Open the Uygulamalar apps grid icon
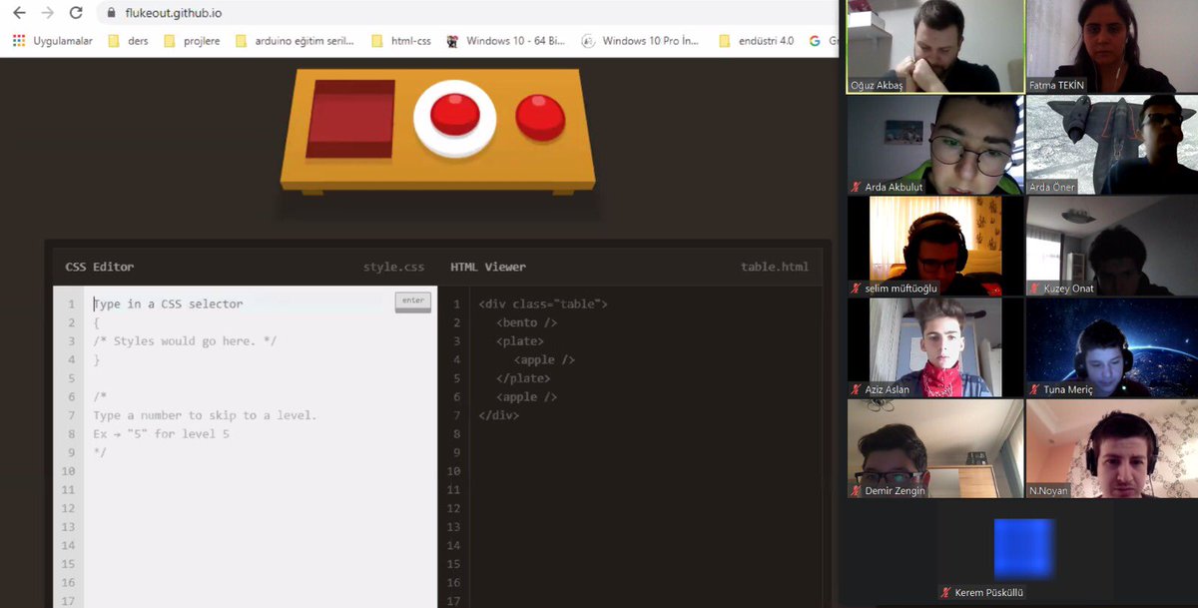 pos(16,41)
